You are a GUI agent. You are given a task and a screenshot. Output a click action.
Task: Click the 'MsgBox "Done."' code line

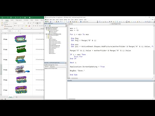coord(77,71)
